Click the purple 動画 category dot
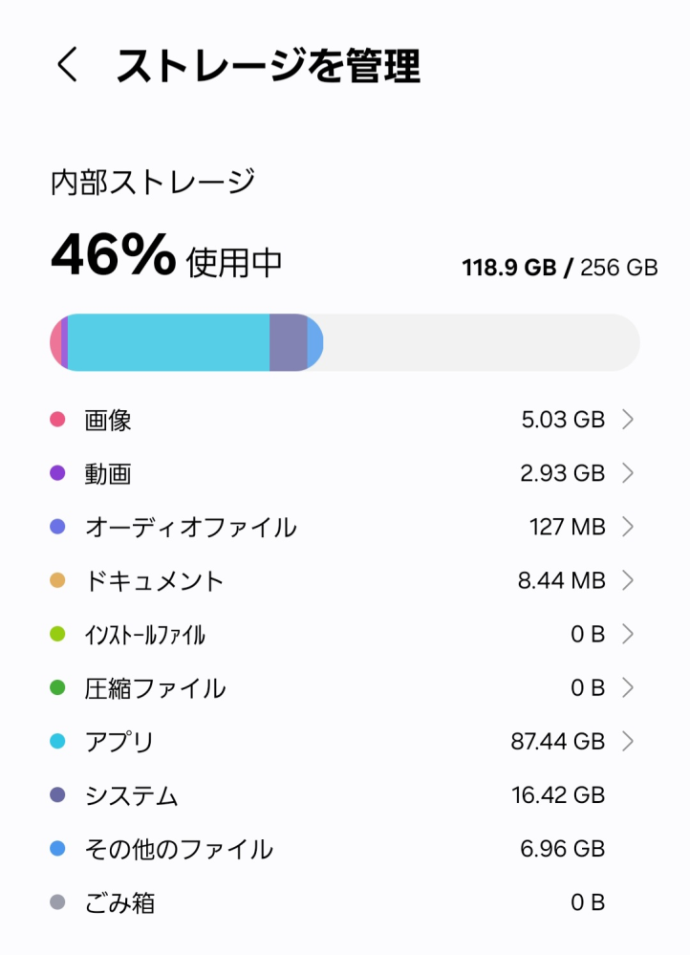 [57, 473]
